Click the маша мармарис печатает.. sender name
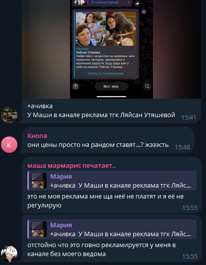The height and width of the screenshot is (265, 206). [71, 166]
